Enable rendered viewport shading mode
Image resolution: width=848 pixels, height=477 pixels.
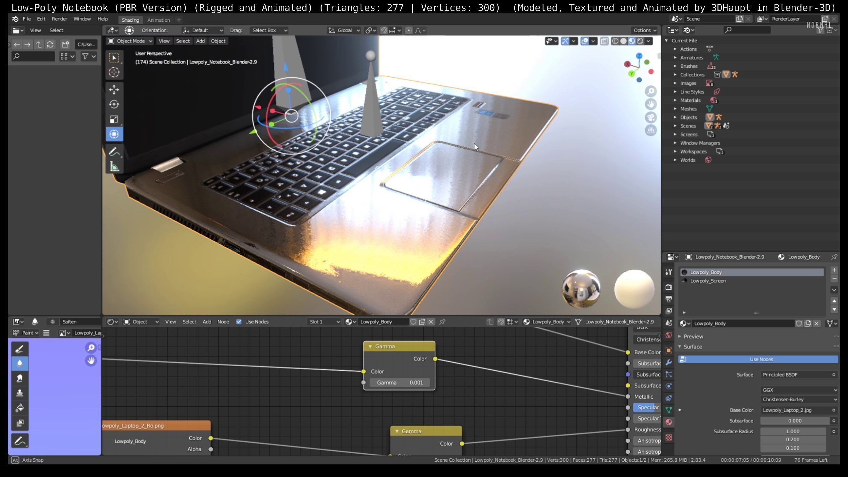click(640, 41)
